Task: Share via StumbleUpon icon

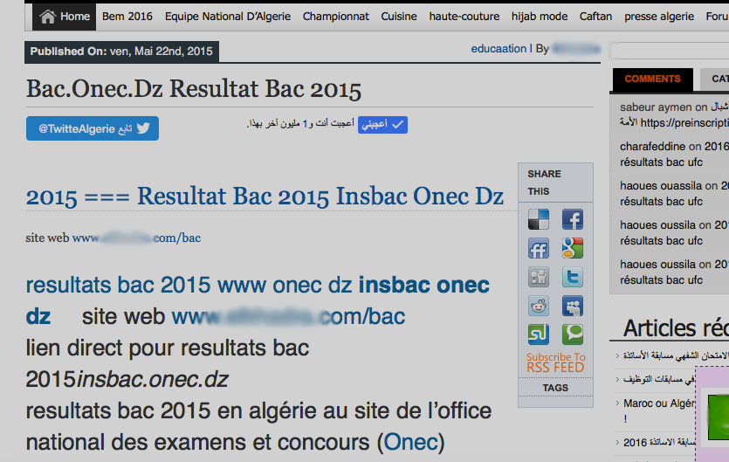Action: coord(539,334)
